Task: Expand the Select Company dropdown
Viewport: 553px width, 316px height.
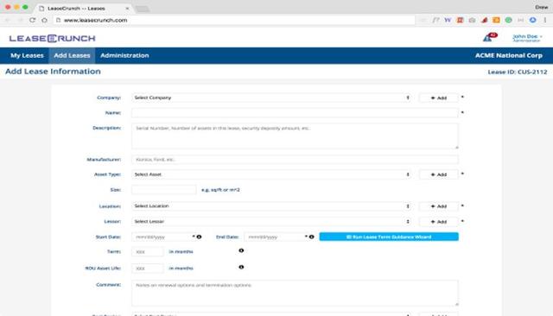Action: [271, 98]
